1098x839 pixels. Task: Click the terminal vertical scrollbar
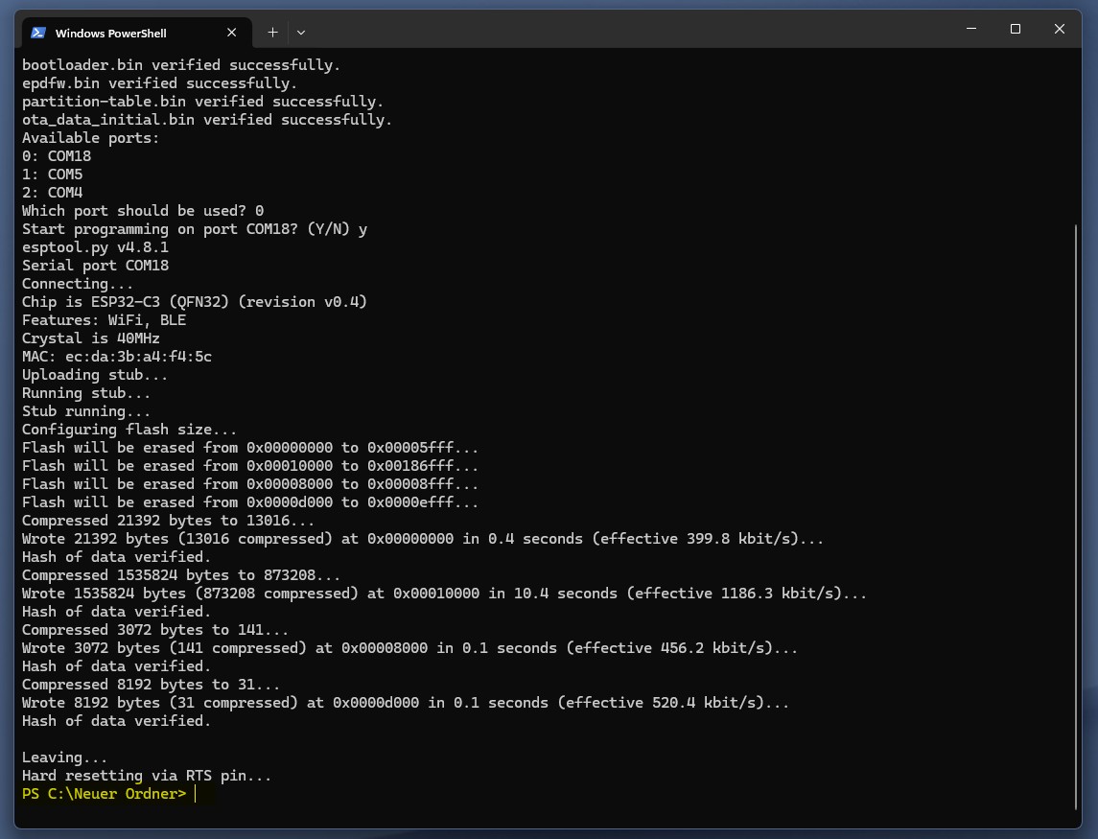(1076, 517)
